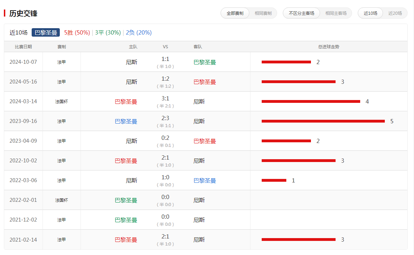The height and width of the screenshot is (255, 414).
Task: Click the goal trend bar showing 5
Action: point(323,121)
